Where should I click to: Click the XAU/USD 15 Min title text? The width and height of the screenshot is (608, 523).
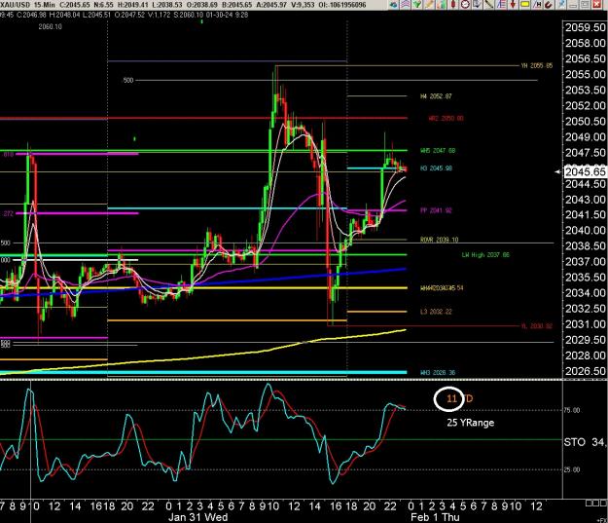point(27,5)
